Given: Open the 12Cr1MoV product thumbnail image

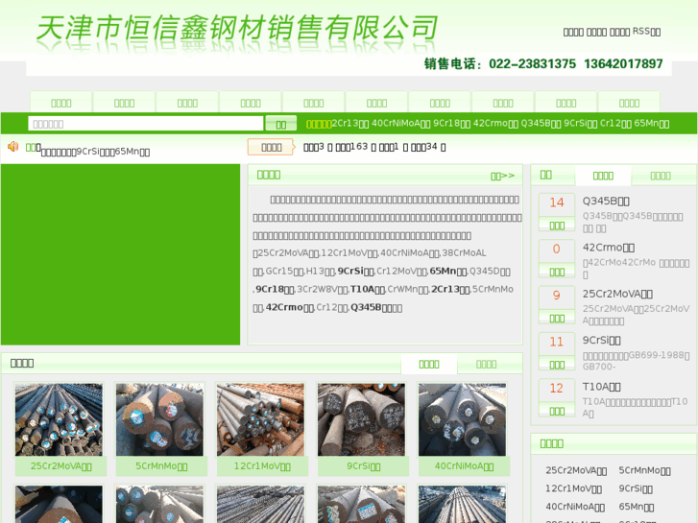Looking at the screenshot, I should tap(260, 419).
